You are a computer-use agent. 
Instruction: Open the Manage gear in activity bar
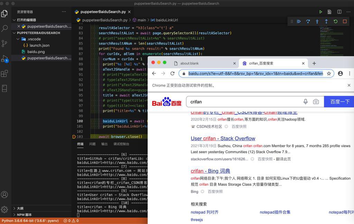pyautogui.click(x=4, y=209)
